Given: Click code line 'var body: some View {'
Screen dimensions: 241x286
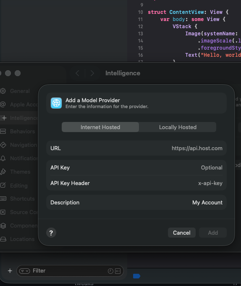Looking at the screenshot, I should [193, 19].
